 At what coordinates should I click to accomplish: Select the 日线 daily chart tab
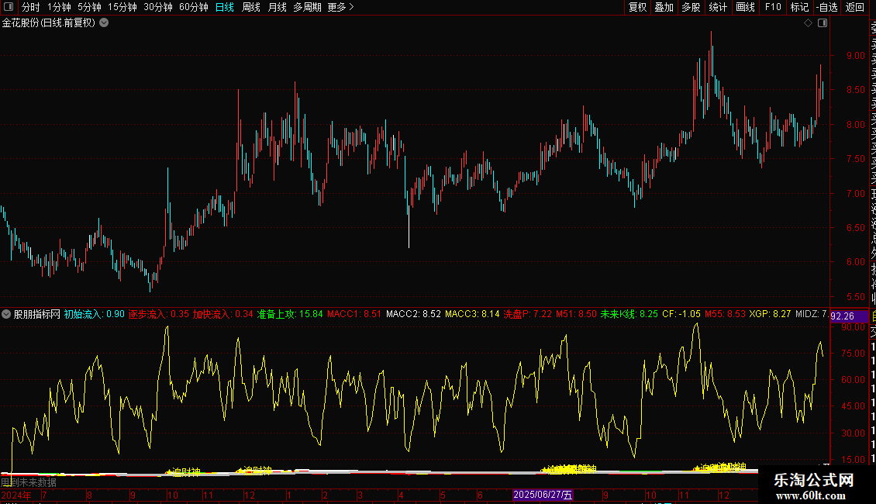pyautogui.click(x=225, y=7)
